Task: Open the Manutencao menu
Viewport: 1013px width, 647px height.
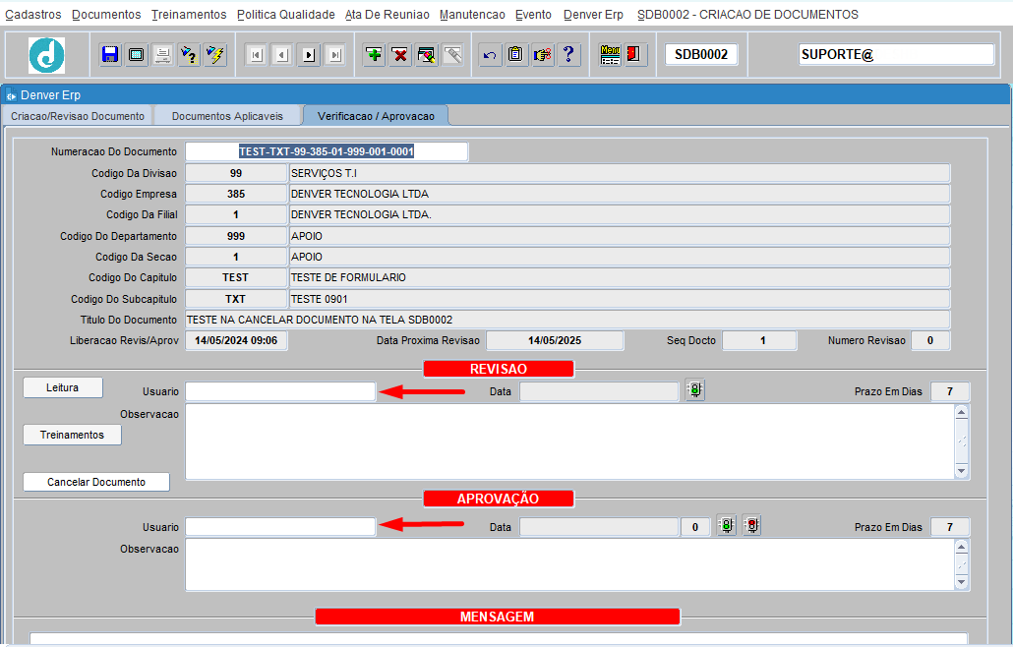Action: [472, 14]
